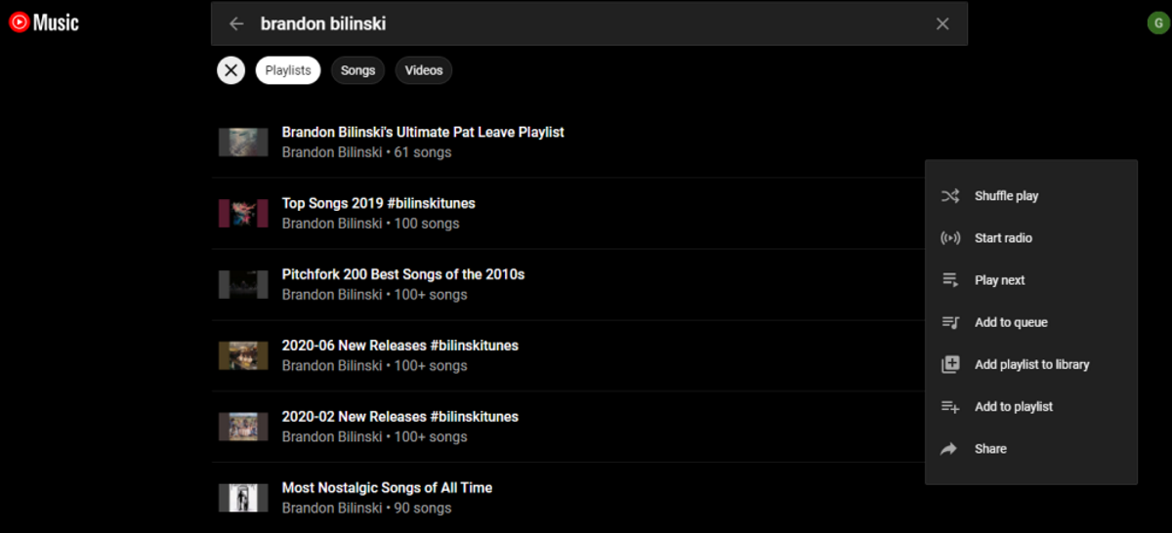Screen dimensions: 1172x533
Task: Open Pitchfork 200 Best Songs of the 2010s
Action: click(x=402, y=274)
